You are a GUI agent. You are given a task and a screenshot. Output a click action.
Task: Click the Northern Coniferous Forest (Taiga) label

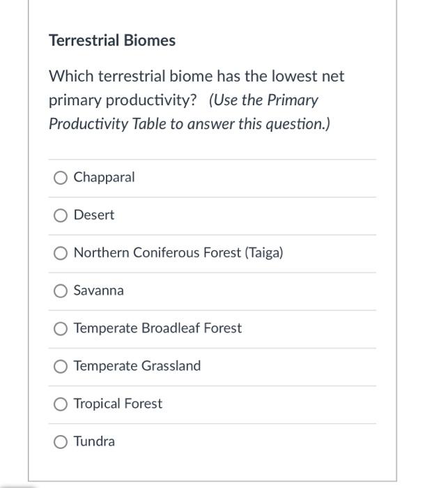[x=178, y=253]
